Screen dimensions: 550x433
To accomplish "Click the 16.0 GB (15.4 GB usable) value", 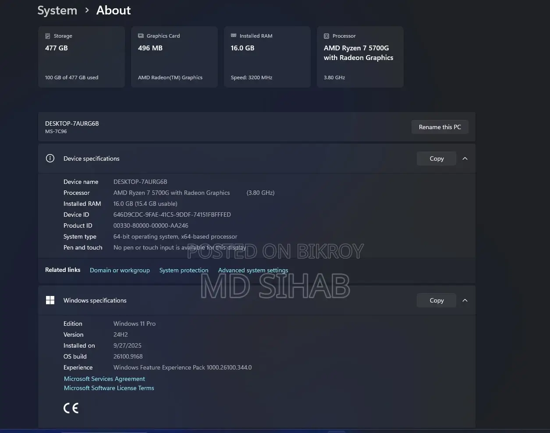I will click(x=145, y=204).
